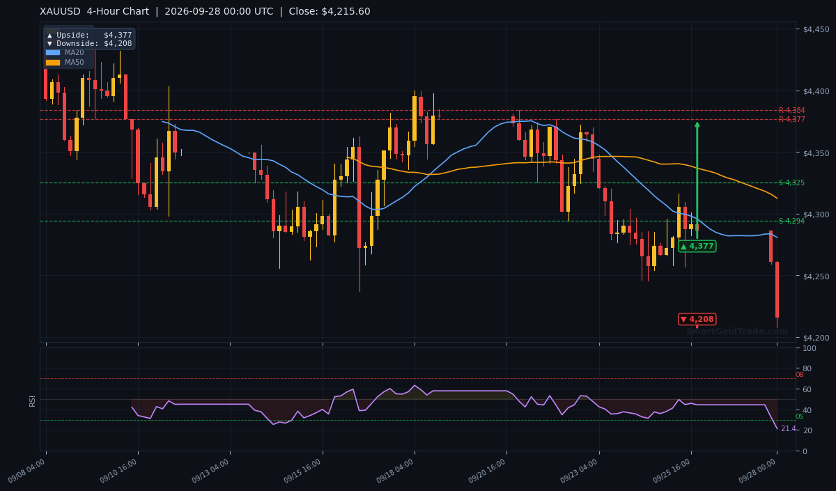Click the $4,400 price axis label

pos(816,91)
